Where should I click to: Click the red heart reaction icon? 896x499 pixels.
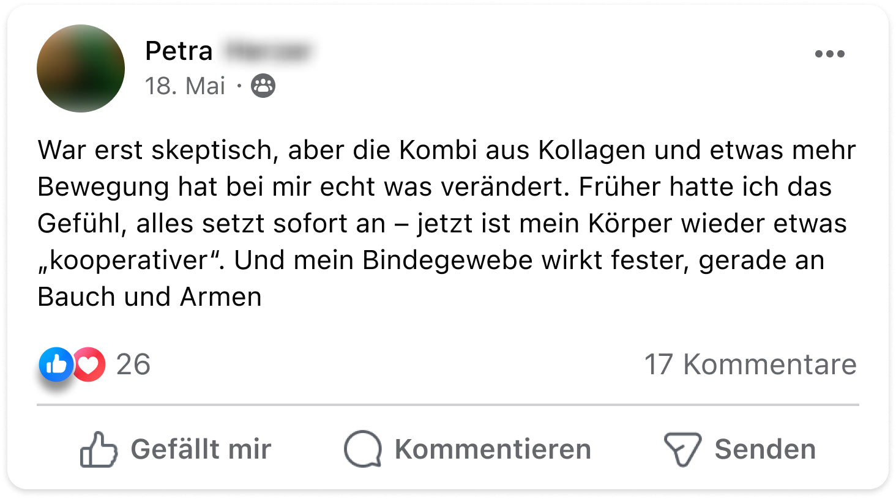[x=90, y=364]
